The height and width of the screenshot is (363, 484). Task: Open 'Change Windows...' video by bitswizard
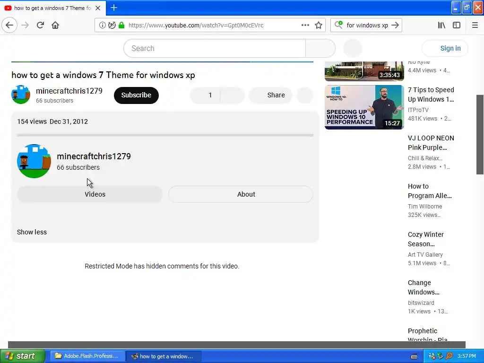(423, 287)
